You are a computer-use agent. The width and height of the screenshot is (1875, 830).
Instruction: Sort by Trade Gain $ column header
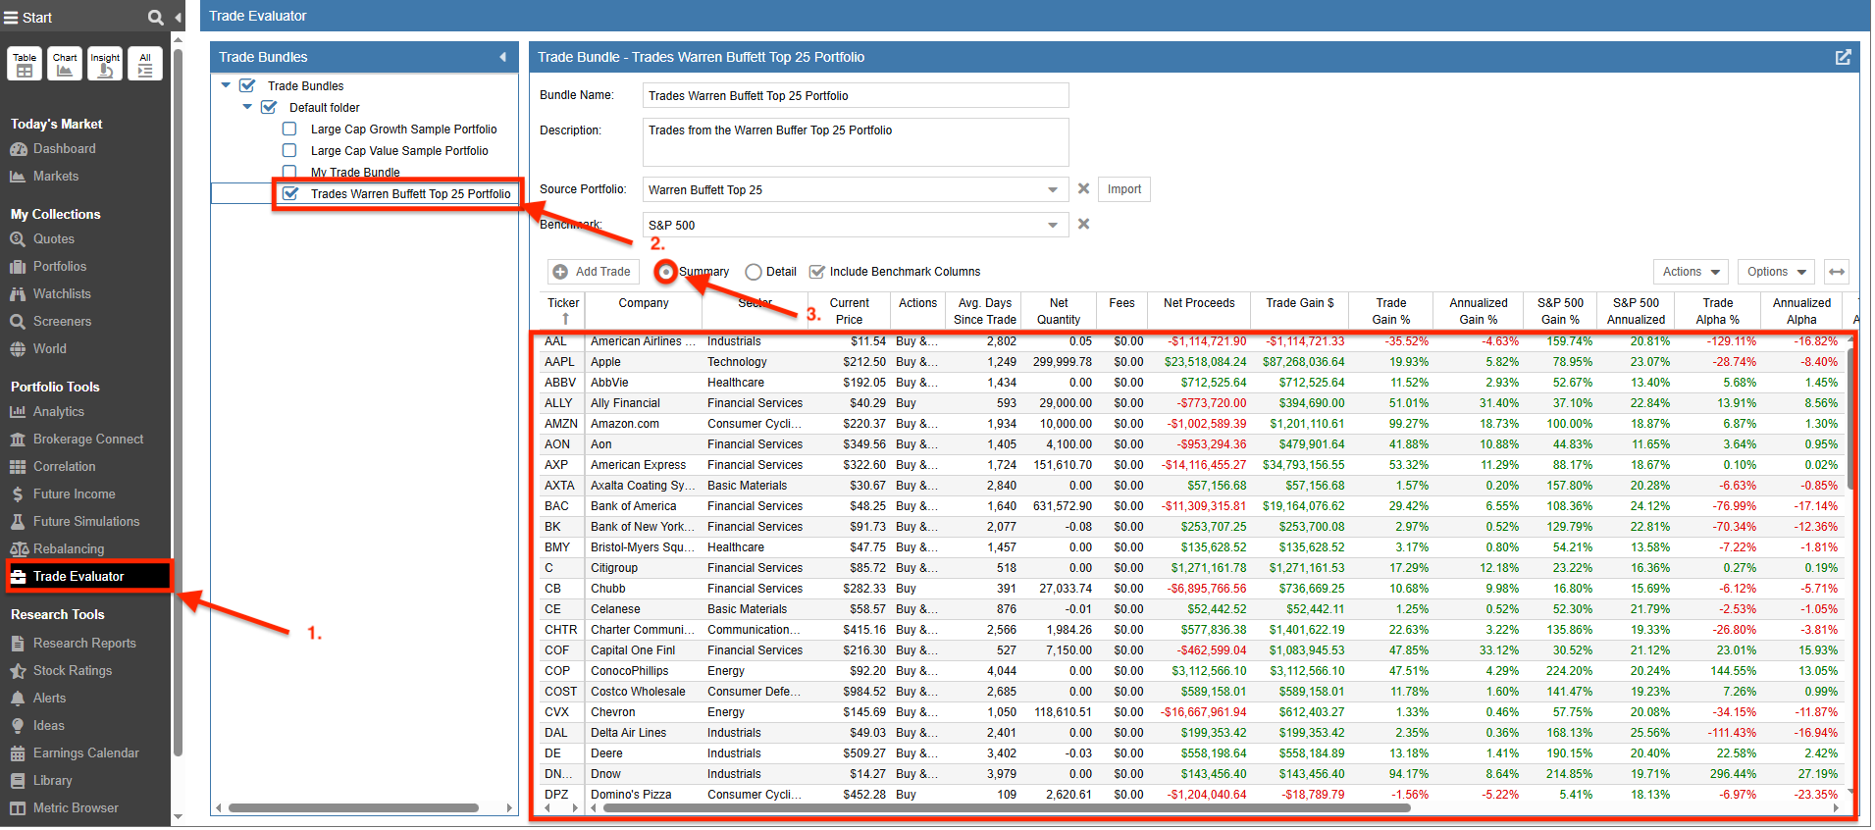(x=1300, y=311)
